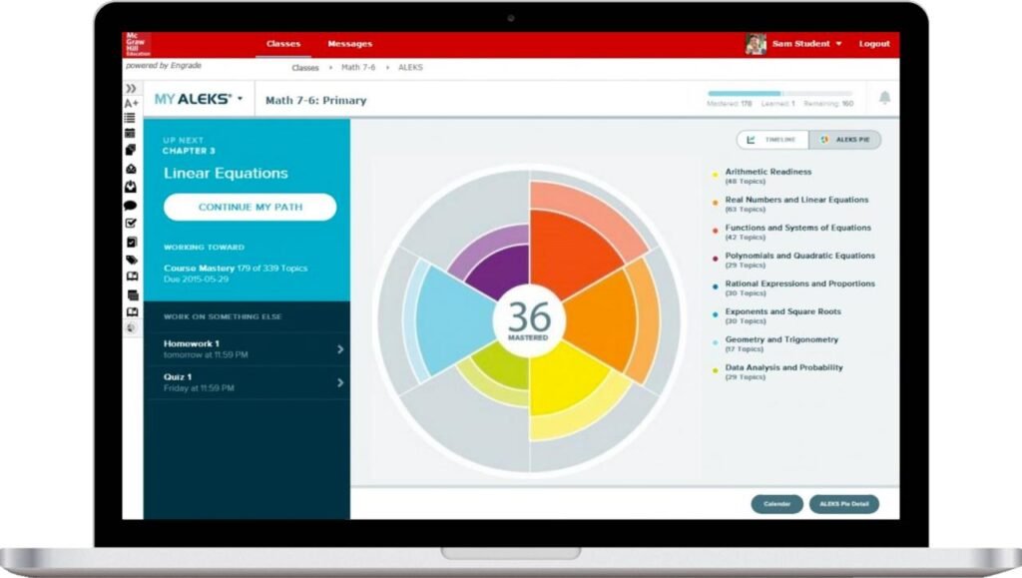This screenshot has height=578, width=1022.
Task: Select the small pie icon at sidebar bottom
Action: 132,327
